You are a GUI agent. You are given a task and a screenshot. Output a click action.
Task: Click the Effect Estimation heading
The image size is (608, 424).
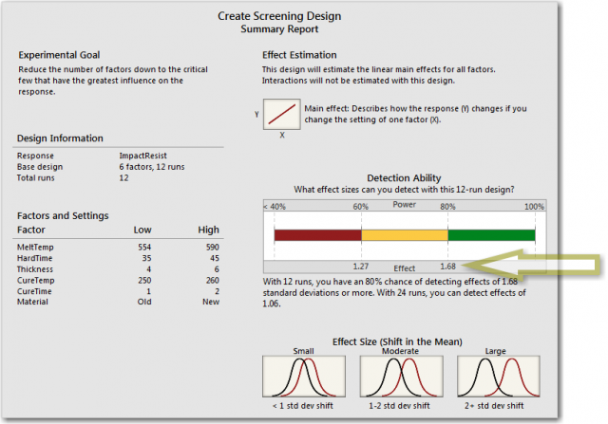point(299,55)
